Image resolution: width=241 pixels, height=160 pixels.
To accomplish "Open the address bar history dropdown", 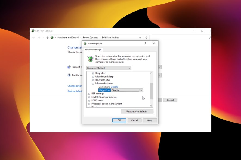I will click(140, 37).
